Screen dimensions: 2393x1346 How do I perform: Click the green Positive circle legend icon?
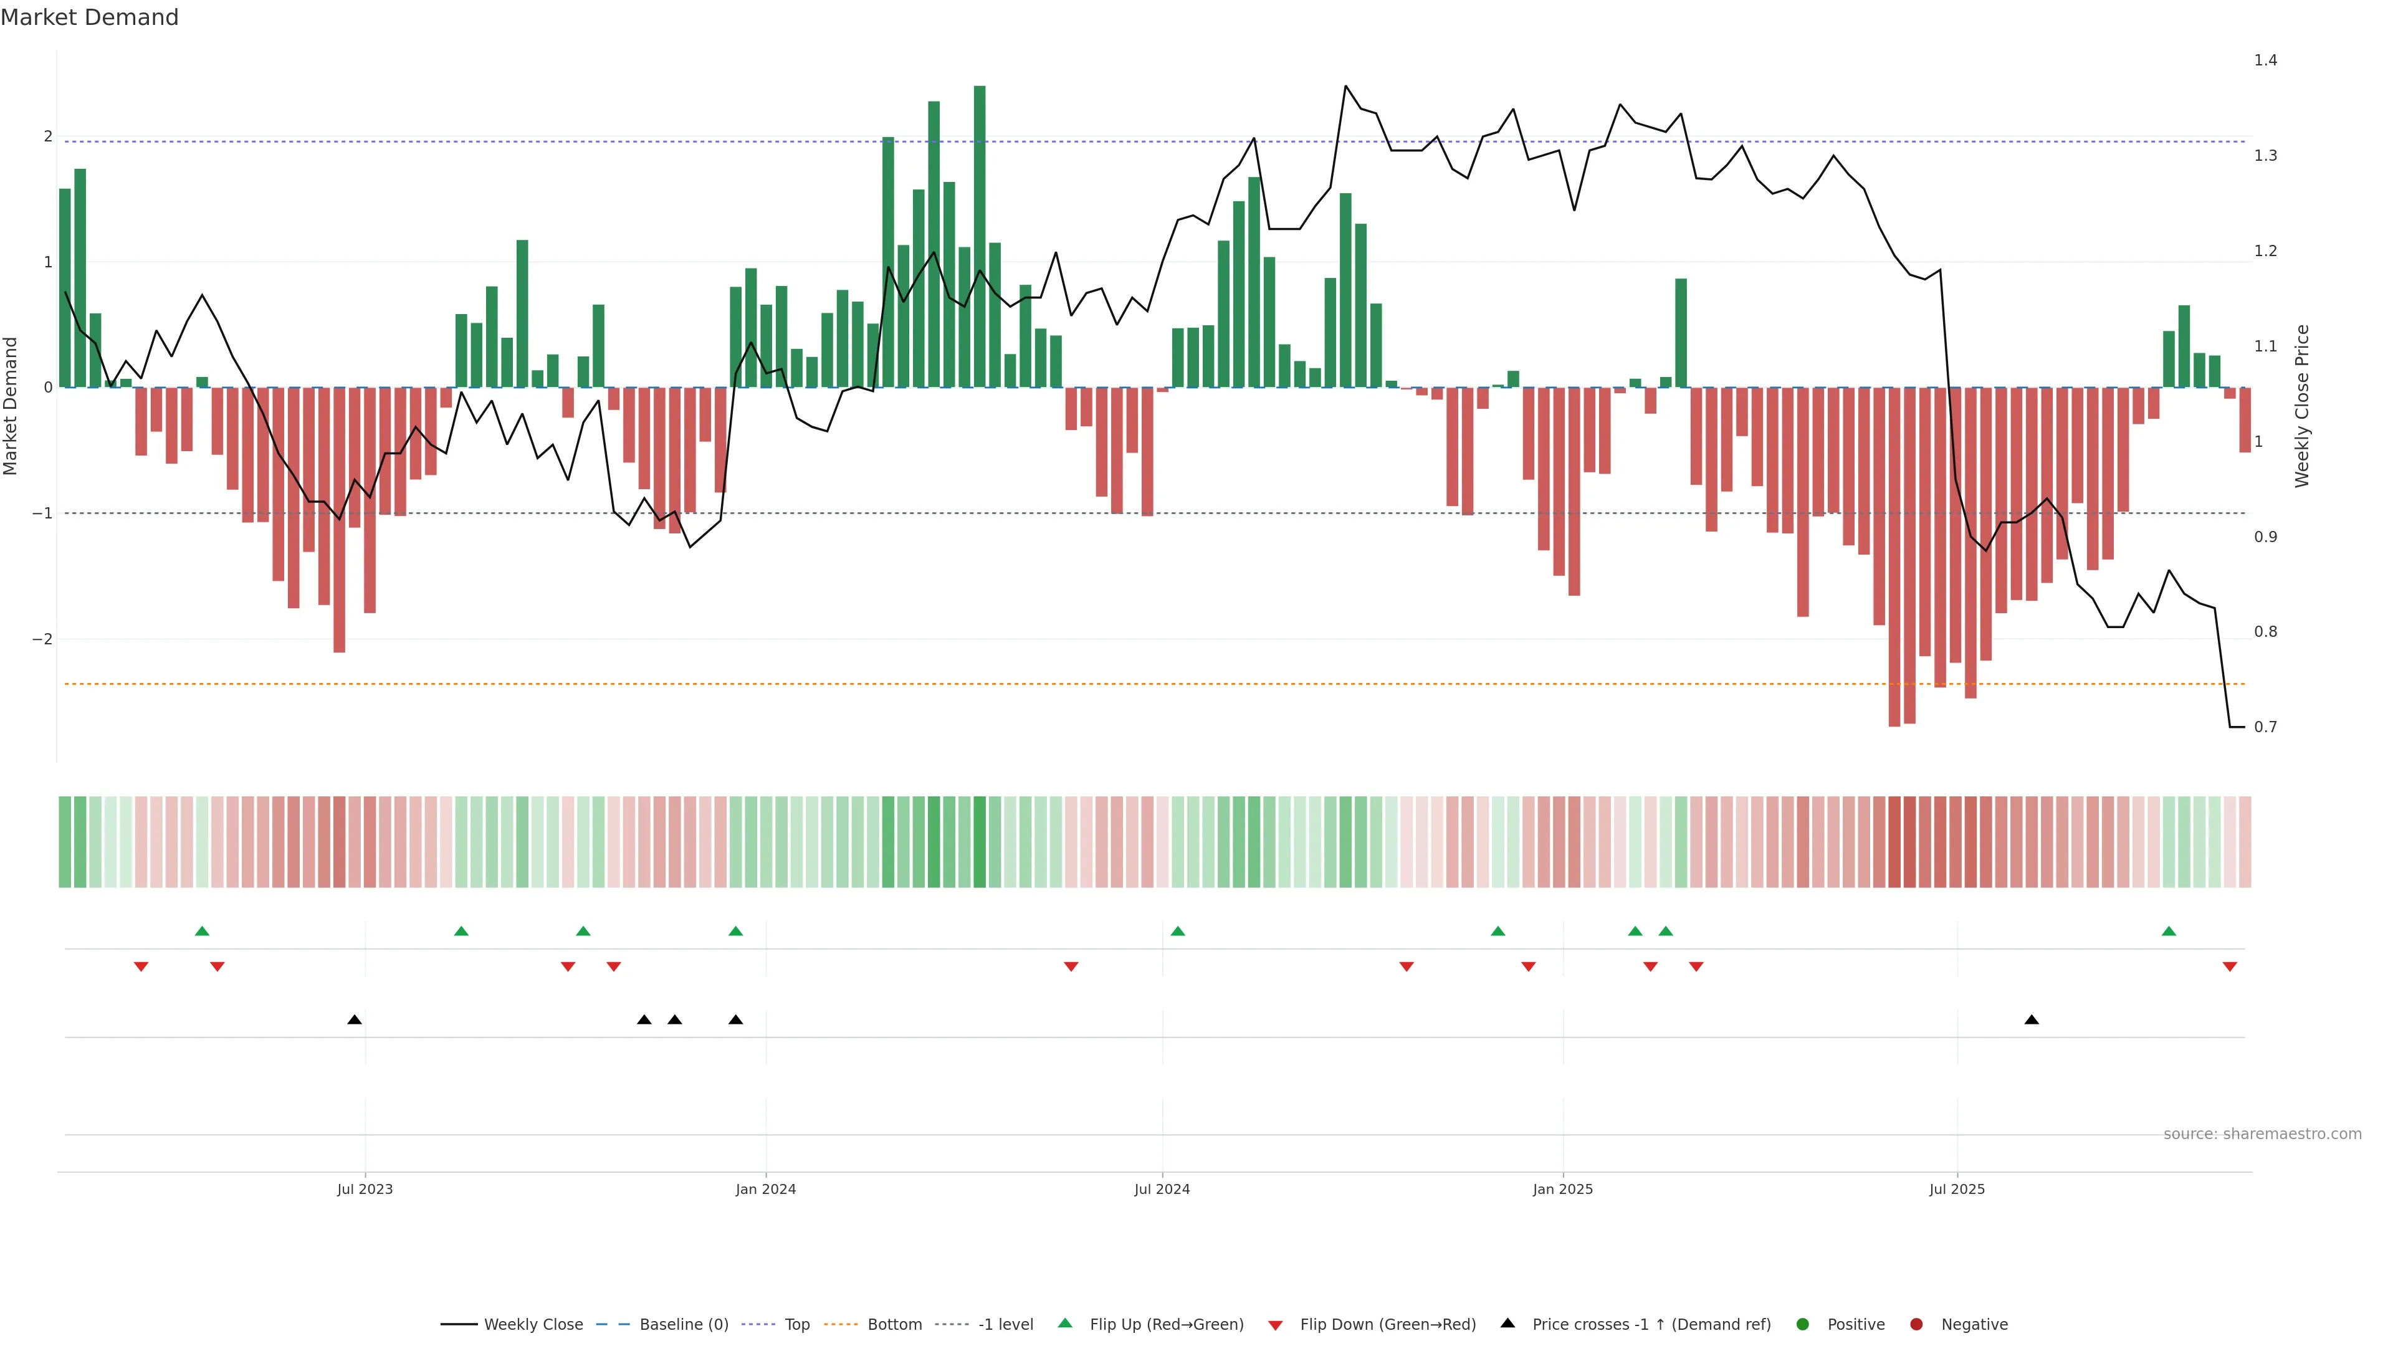click(x=1803, y=1324)
